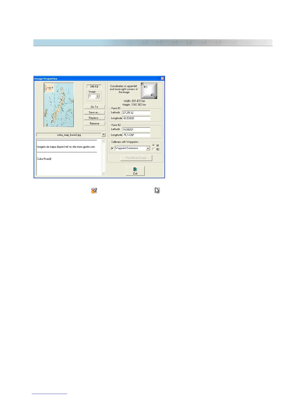
Task: Toggle the Calibrate with Waypoints checkbox
Action: (x=112, y=148)
